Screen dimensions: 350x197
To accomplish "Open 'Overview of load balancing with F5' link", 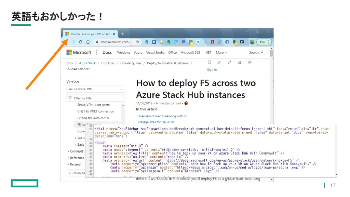I will pos(162,116).
